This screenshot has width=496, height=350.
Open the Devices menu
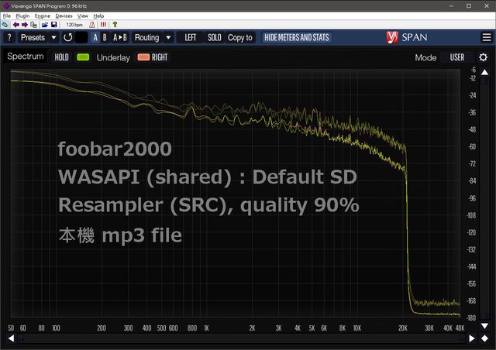point(64,15)
